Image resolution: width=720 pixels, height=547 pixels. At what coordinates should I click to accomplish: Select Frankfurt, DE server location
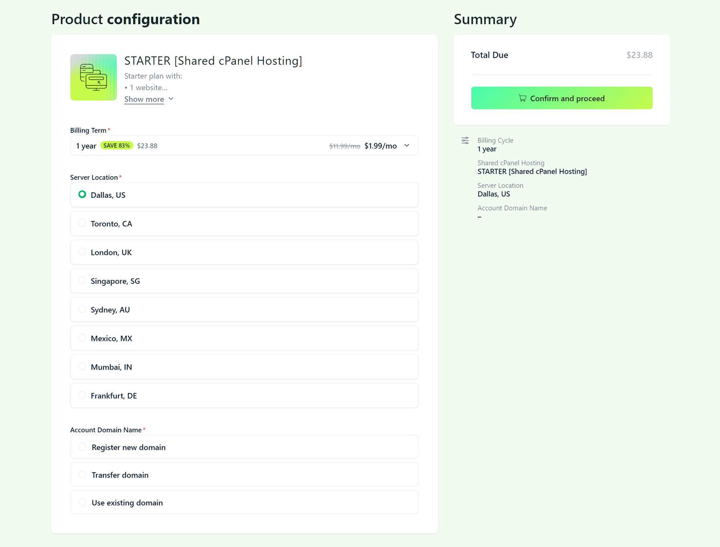click(x=244, y=396)
